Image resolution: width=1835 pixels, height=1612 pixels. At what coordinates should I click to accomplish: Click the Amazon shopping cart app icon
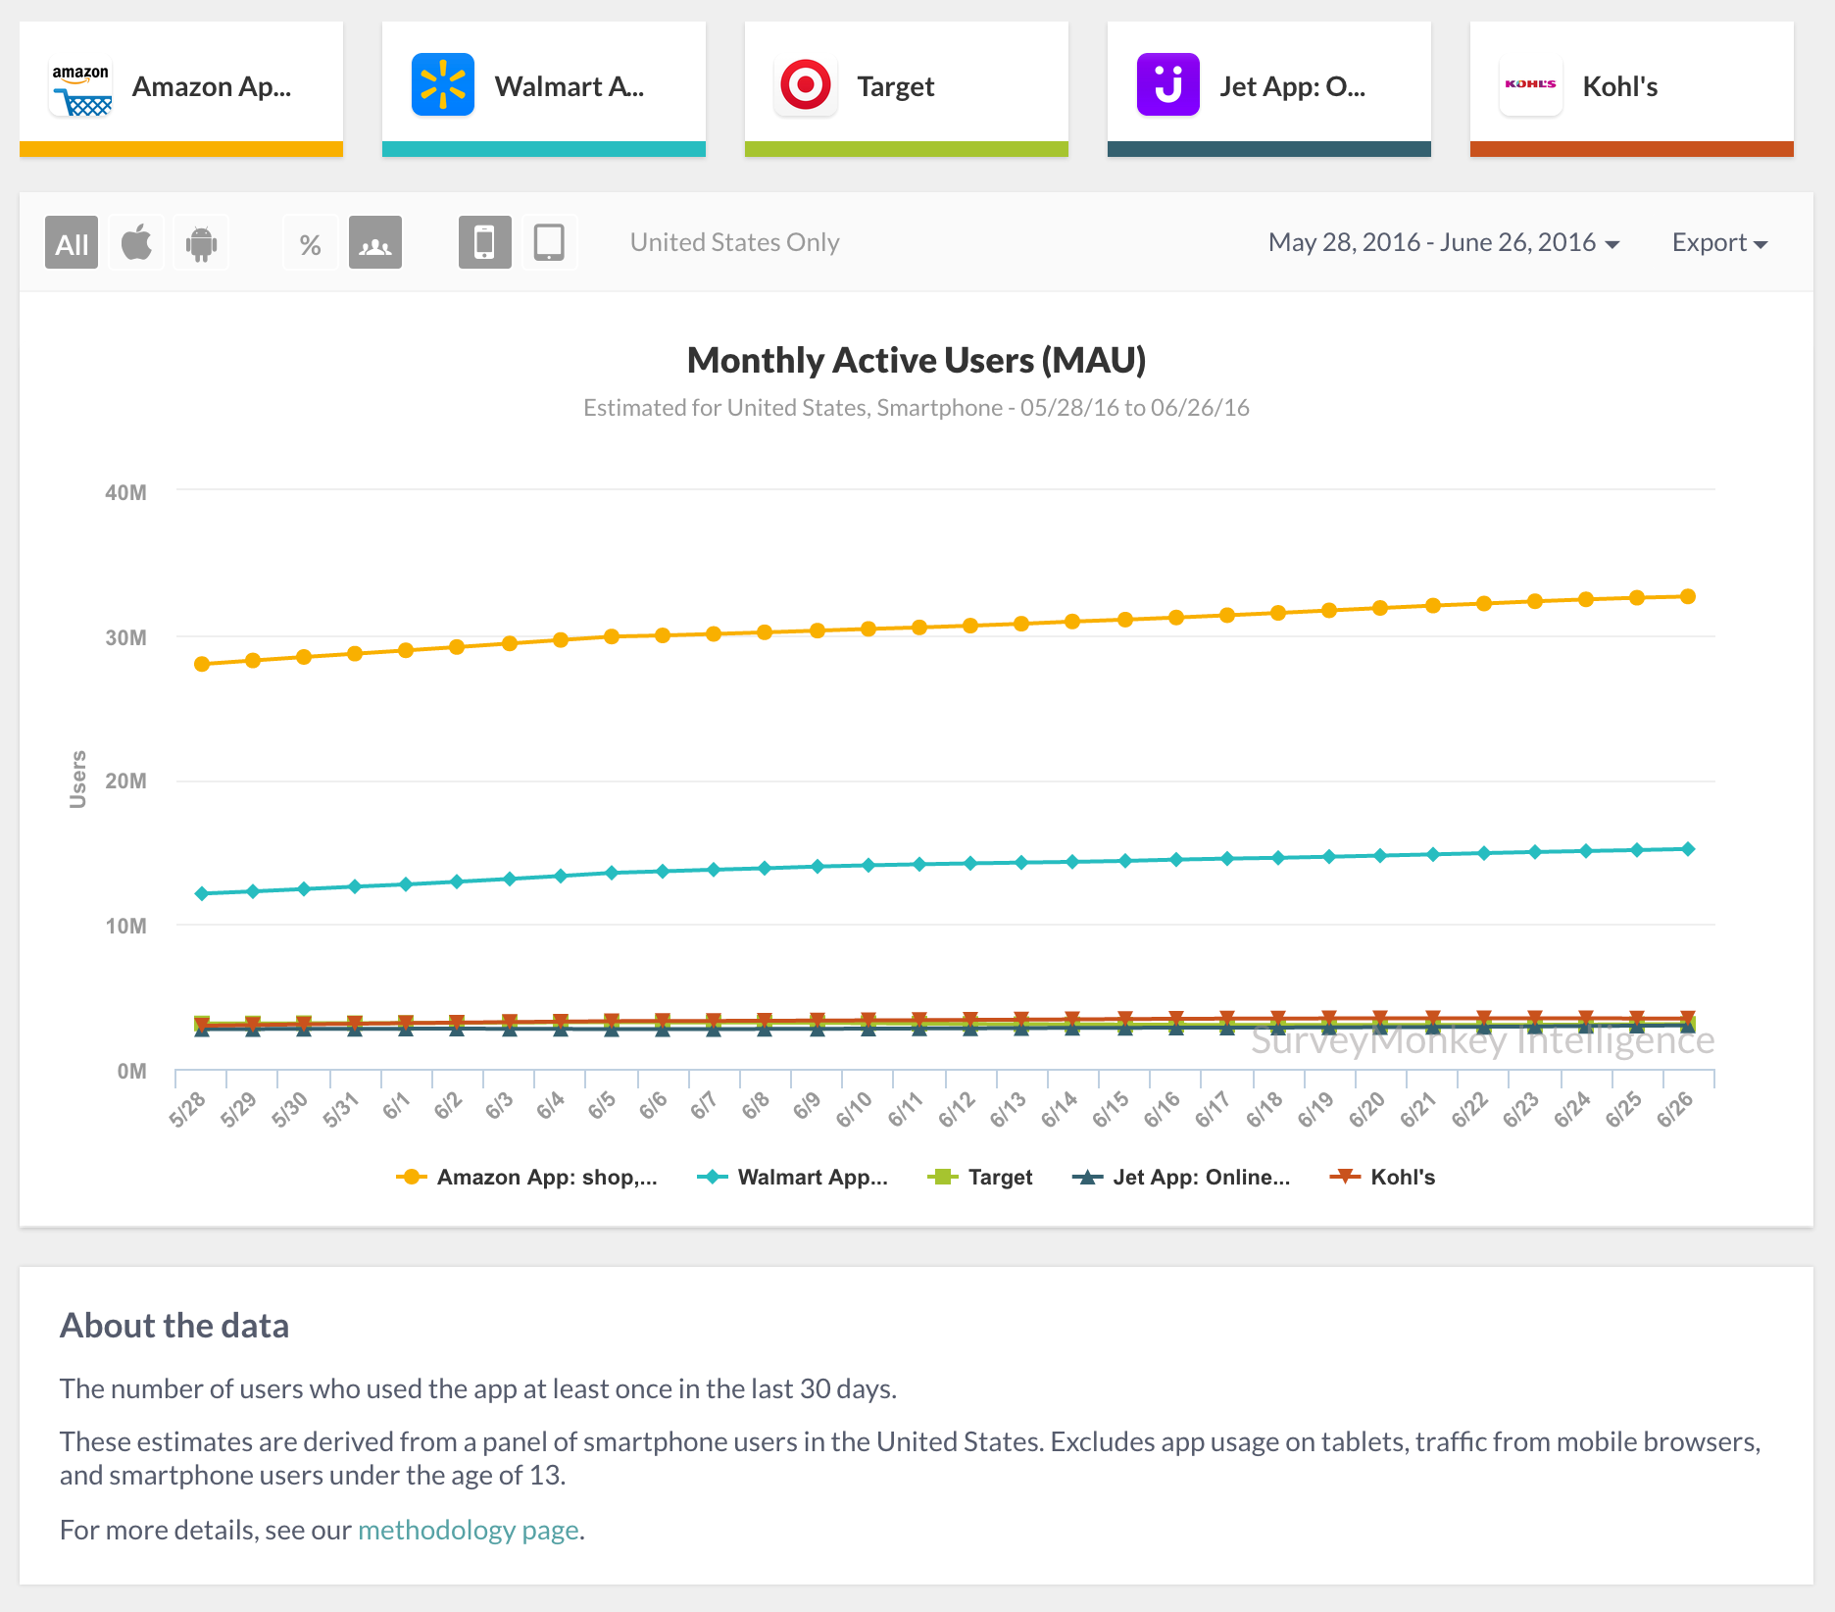(80, 86)
